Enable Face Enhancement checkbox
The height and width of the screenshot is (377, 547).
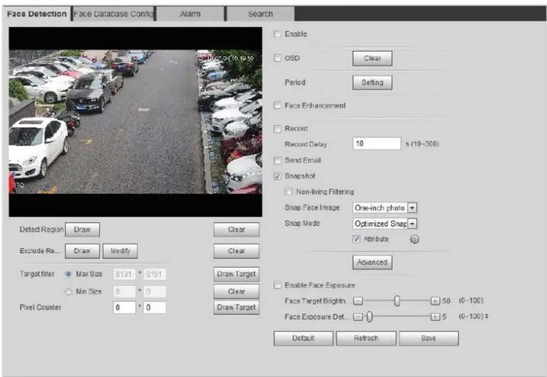pyautogui.click(x=277, y=105)
